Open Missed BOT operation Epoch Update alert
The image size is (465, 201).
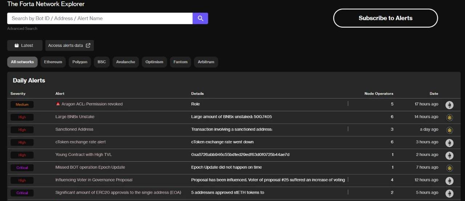pos(90,167)
